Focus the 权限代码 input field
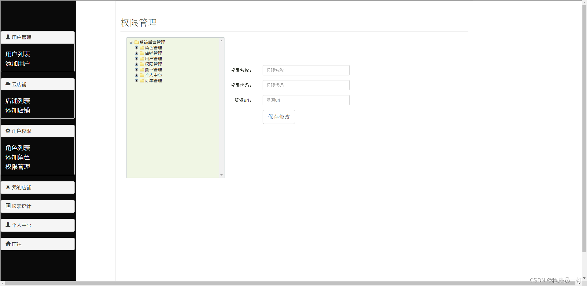Image resolution: width=587 pixels, height=286 pixels. click(x=306, y=85)
